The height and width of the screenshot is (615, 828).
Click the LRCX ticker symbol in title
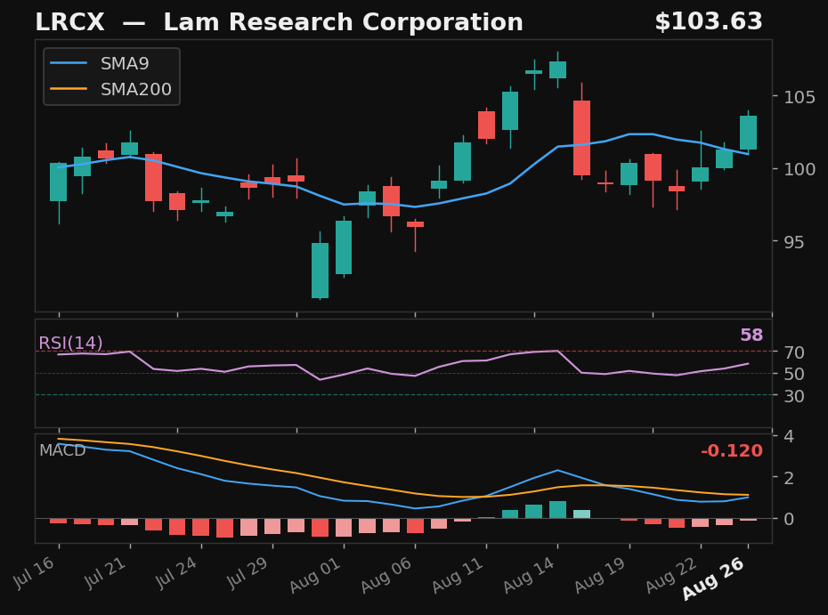pos(69,22)
